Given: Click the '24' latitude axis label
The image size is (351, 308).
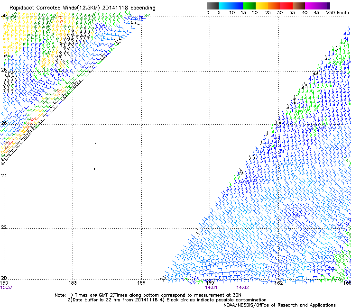Looking at the screenshot, I should click(4, 176).
